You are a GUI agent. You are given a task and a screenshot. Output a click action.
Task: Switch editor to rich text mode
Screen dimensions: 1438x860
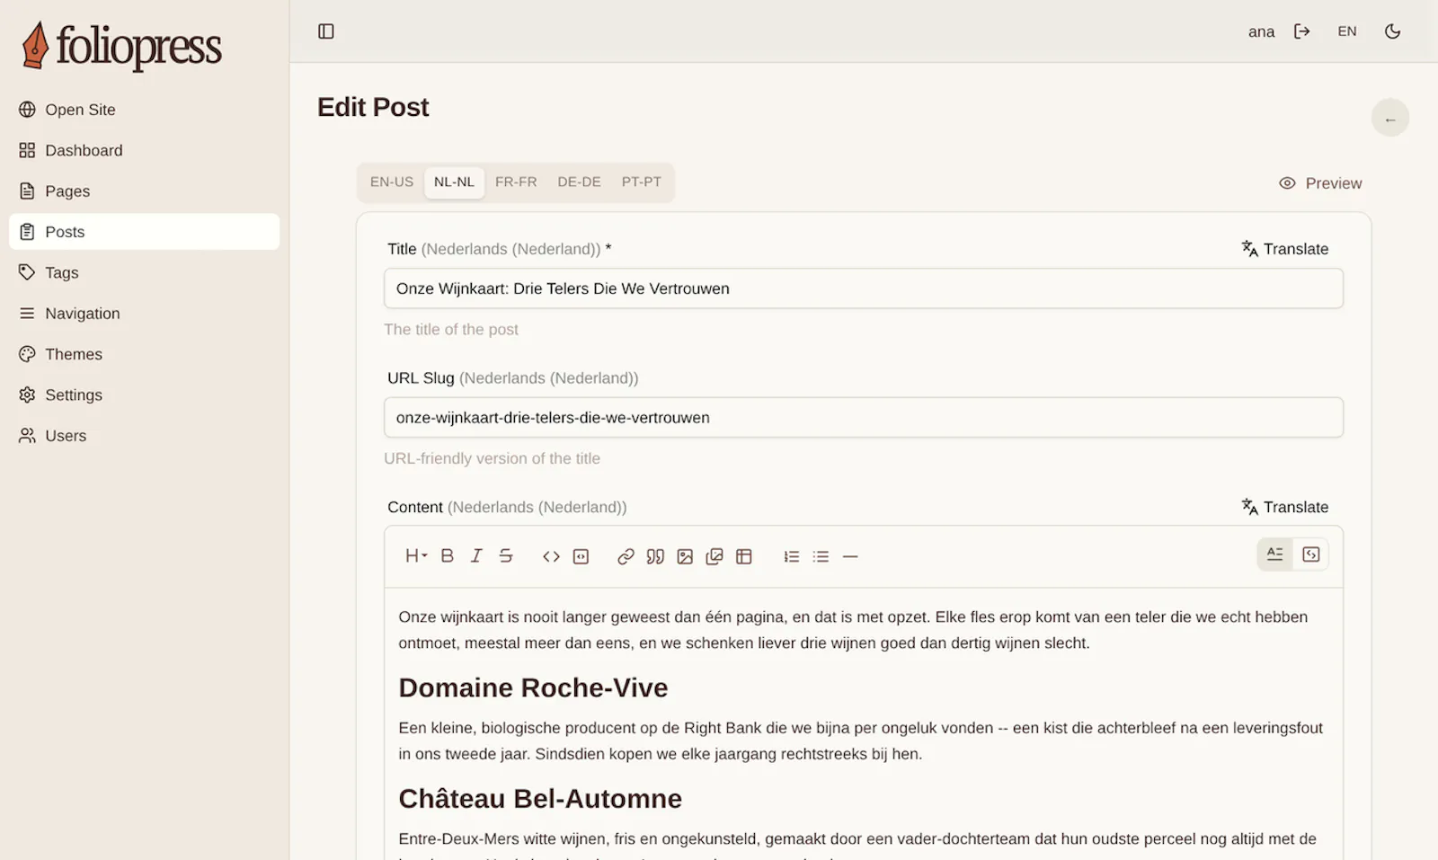pyautogui.click(x=1275, y=554)
